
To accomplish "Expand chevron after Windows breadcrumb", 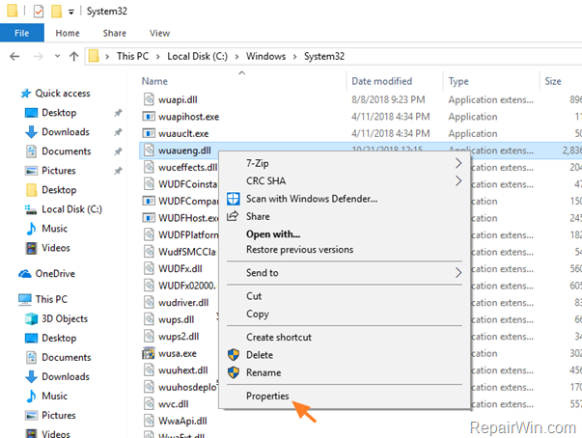I will [x=294, y=56].
